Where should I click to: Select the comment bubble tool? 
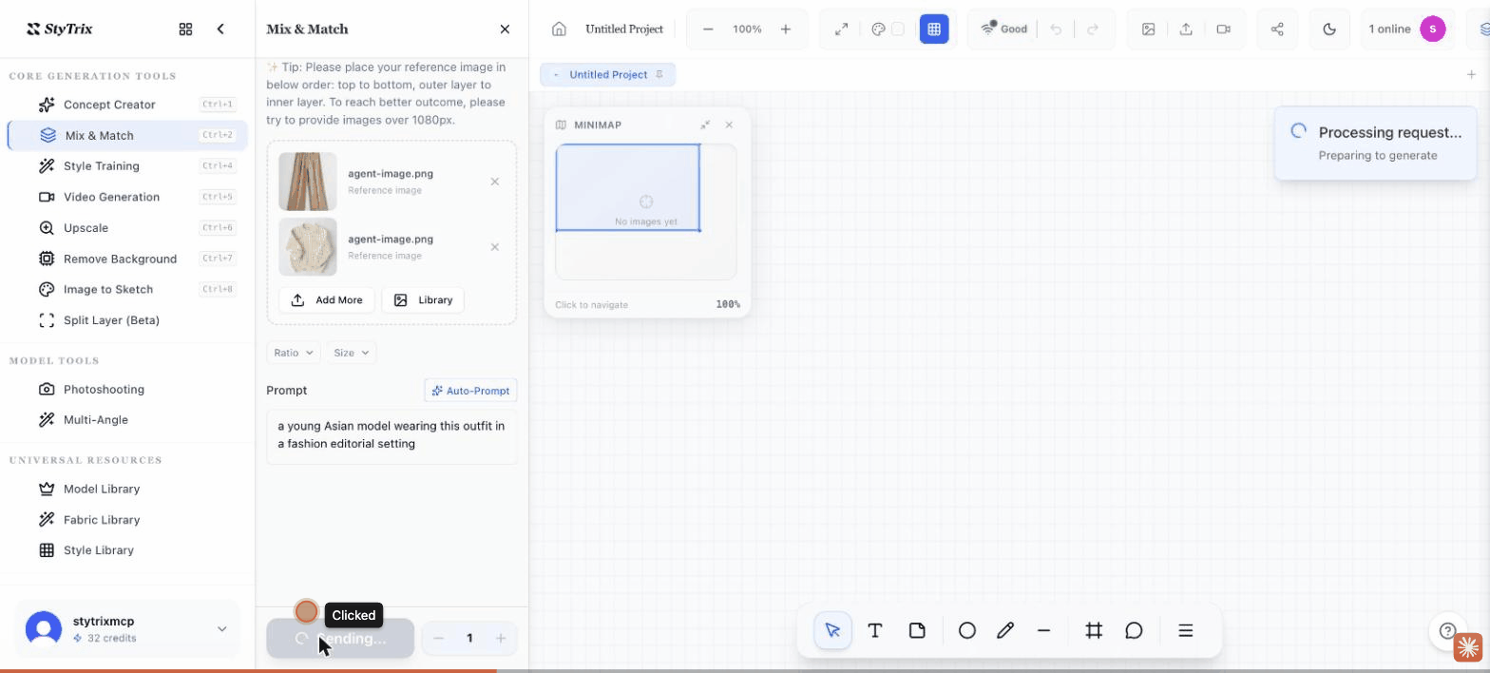tap(1134, 630)
